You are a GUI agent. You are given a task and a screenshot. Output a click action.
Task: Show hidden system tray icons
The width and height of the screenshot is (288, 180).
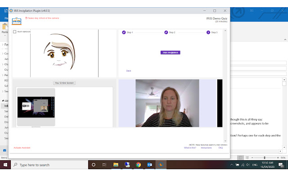pyautogui.click(x=232, y=165)
